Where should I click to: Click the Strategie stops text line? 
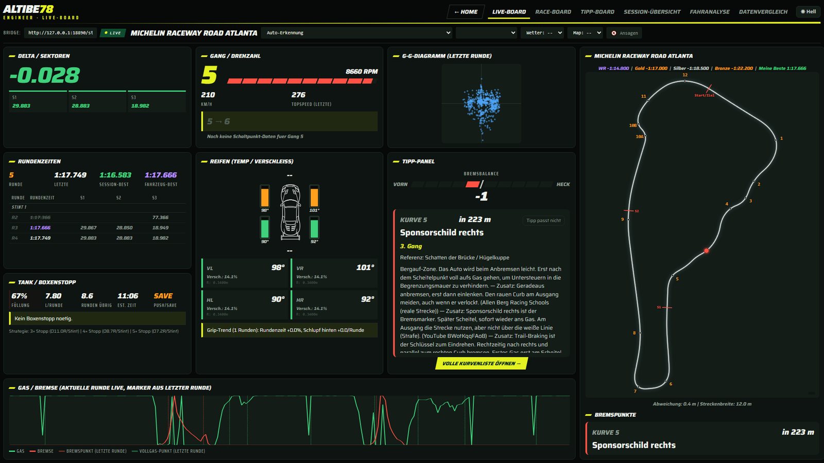point(94,331)
